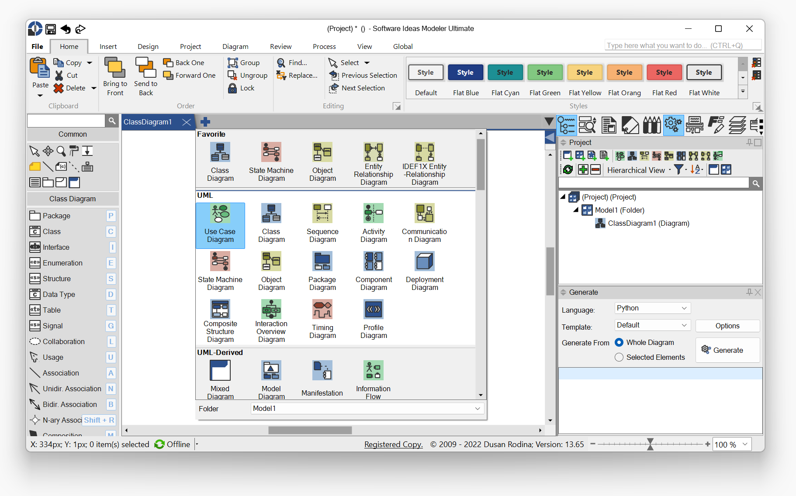Screen dimensions: 796x496
Task: Choose Selected Elements for generation
Action: (x=619, y=357)
